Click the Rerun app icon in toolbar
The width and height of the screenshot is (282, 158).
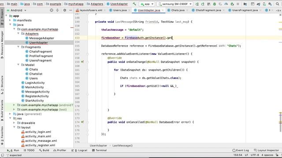point(197,4)
